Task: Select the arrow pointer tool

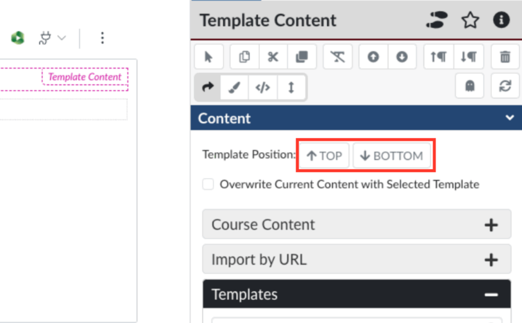Action: point(209,57)
